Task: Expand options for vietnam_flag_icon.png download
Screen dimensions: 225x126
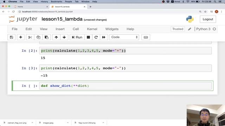Action: [32, 123]
